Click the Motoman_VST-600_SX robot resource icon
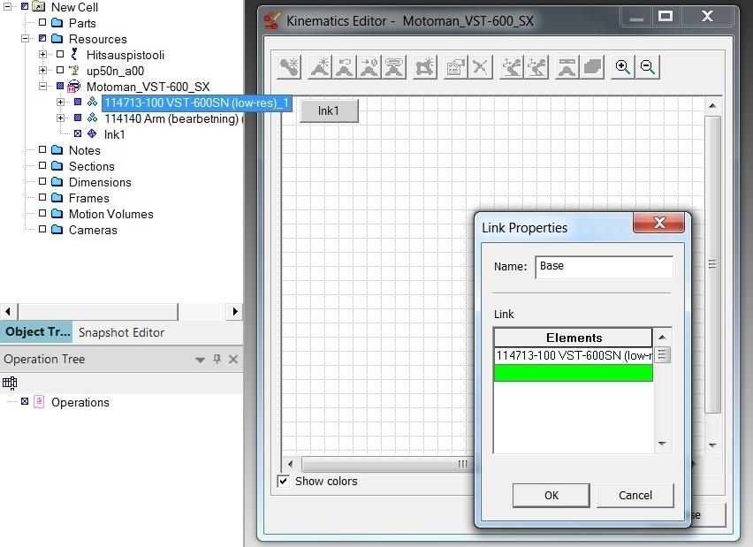 (x=73, y=87)
